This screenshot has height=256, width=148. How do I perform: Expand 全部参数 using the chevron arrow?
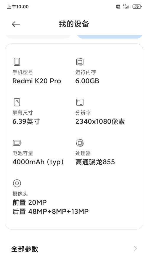pyautogui.click(x=135, y=249)
